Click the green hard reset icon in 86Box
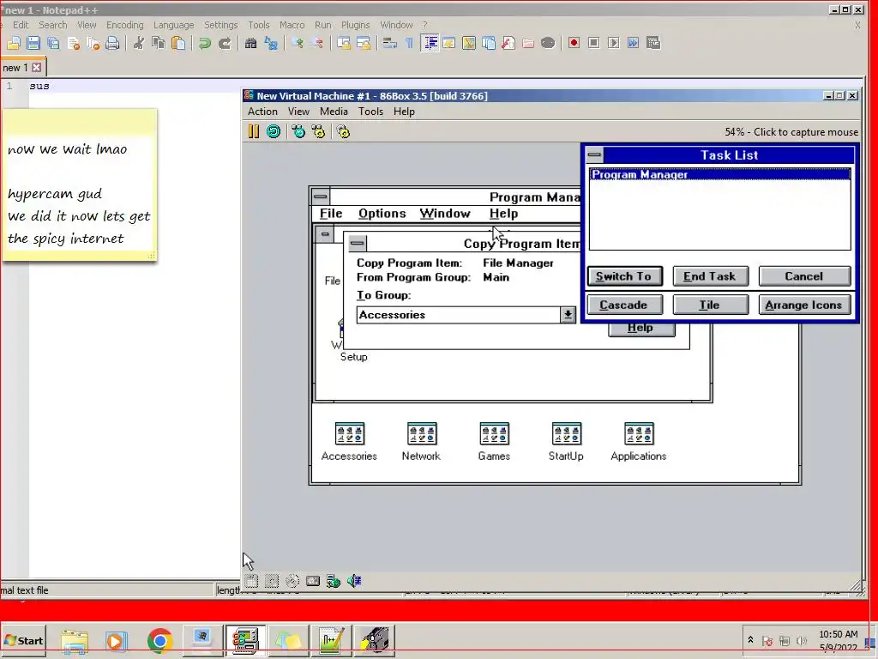Image resolution: width=878 pixels, height=659 pixels. pos(274,131)
